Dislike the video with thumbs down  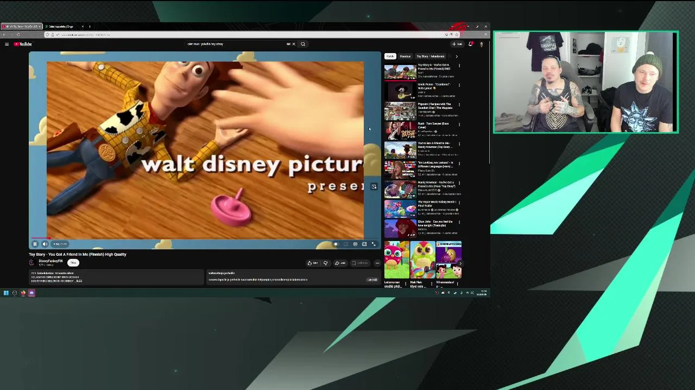tap(325, 263)
